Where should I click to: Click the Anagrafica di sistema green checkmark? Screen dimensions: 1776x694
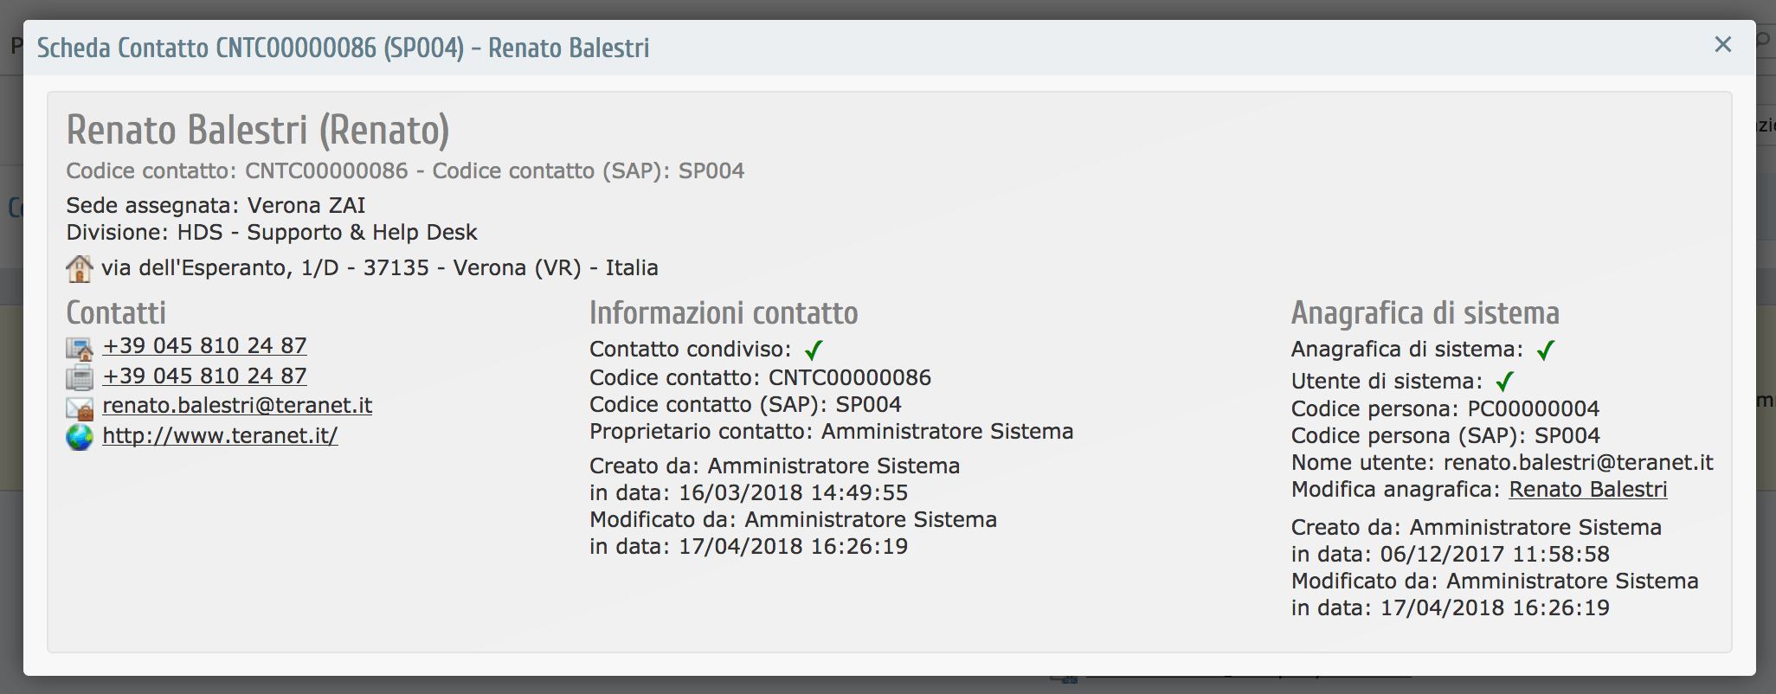(x=1546, y=350)
